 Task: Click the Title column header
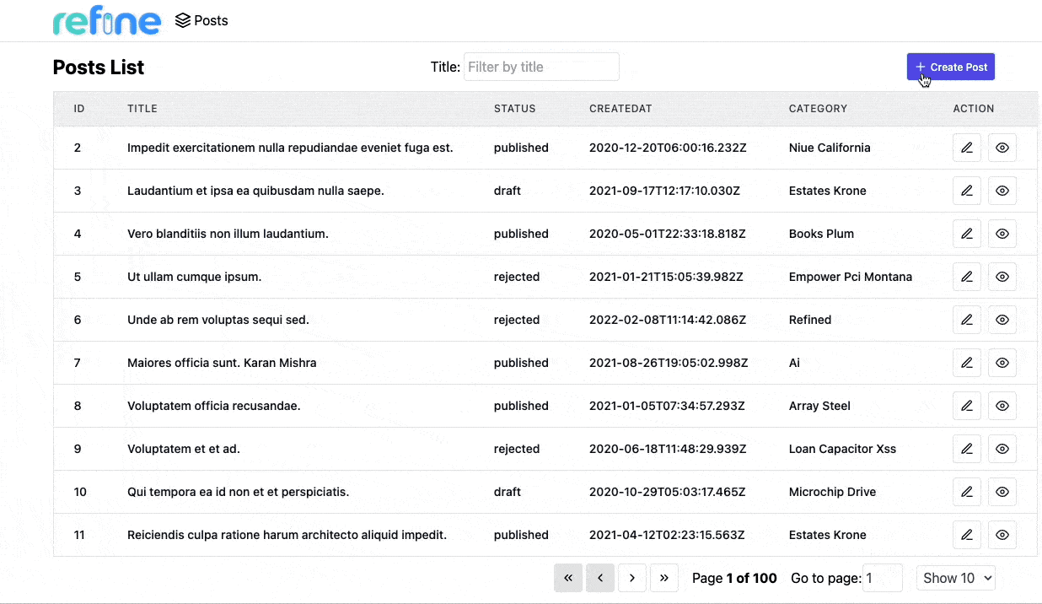click(142, 109)
